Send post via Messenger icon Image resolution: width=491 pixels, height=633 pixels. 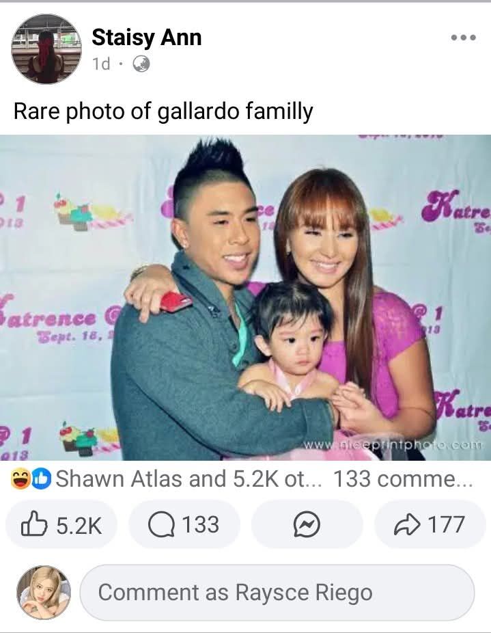tap(307, 524)
